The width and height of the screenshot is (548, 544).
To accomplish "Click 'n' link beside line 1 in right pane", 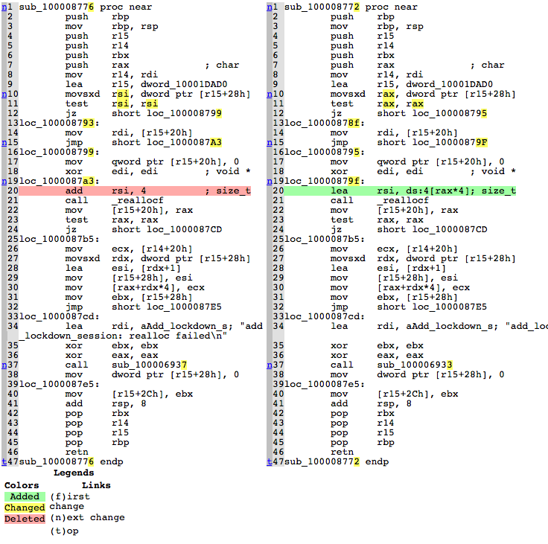I will tap(270, 7).
